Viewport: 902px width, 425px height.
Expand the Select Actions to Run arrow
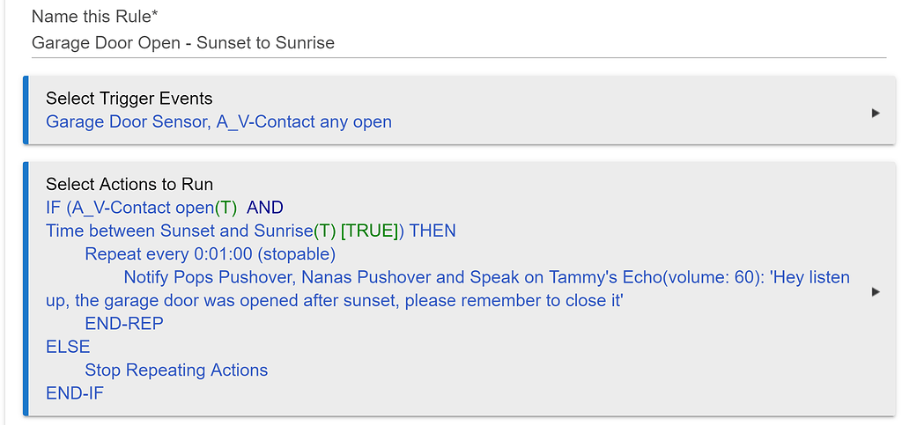tap(875, 291)
